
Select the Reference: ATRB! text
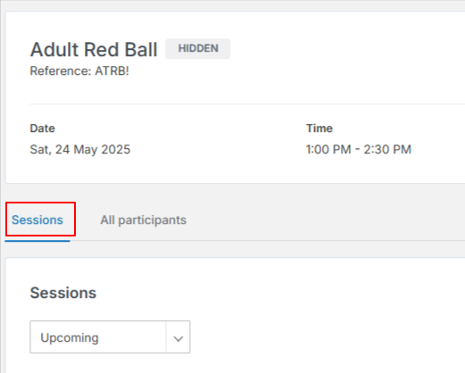click(x=79, y=71)
